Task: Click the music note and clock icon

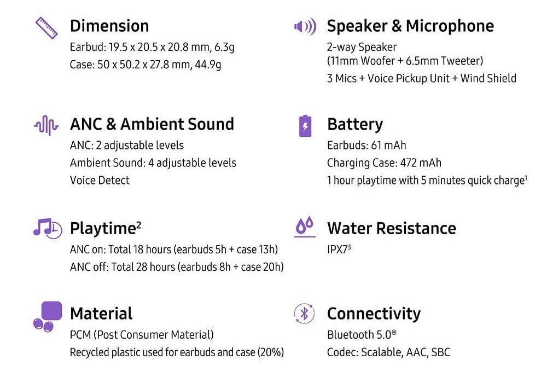Action: pyautogui.click(x=47, y=228)
